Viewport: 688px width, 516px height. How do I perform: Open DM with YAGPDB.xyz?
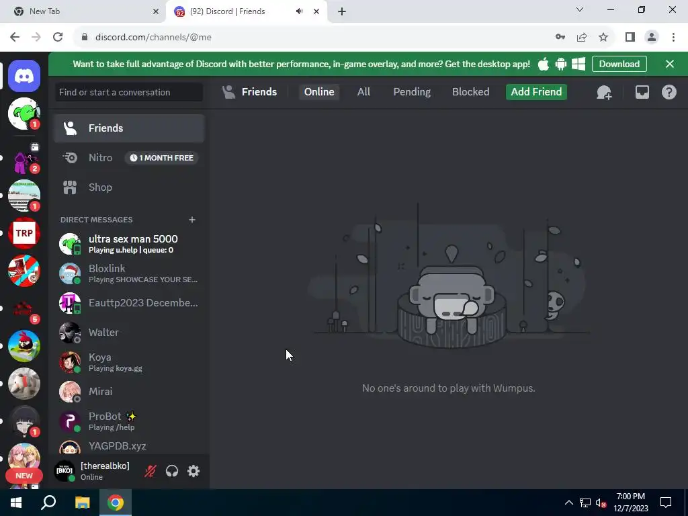point(130,446)
